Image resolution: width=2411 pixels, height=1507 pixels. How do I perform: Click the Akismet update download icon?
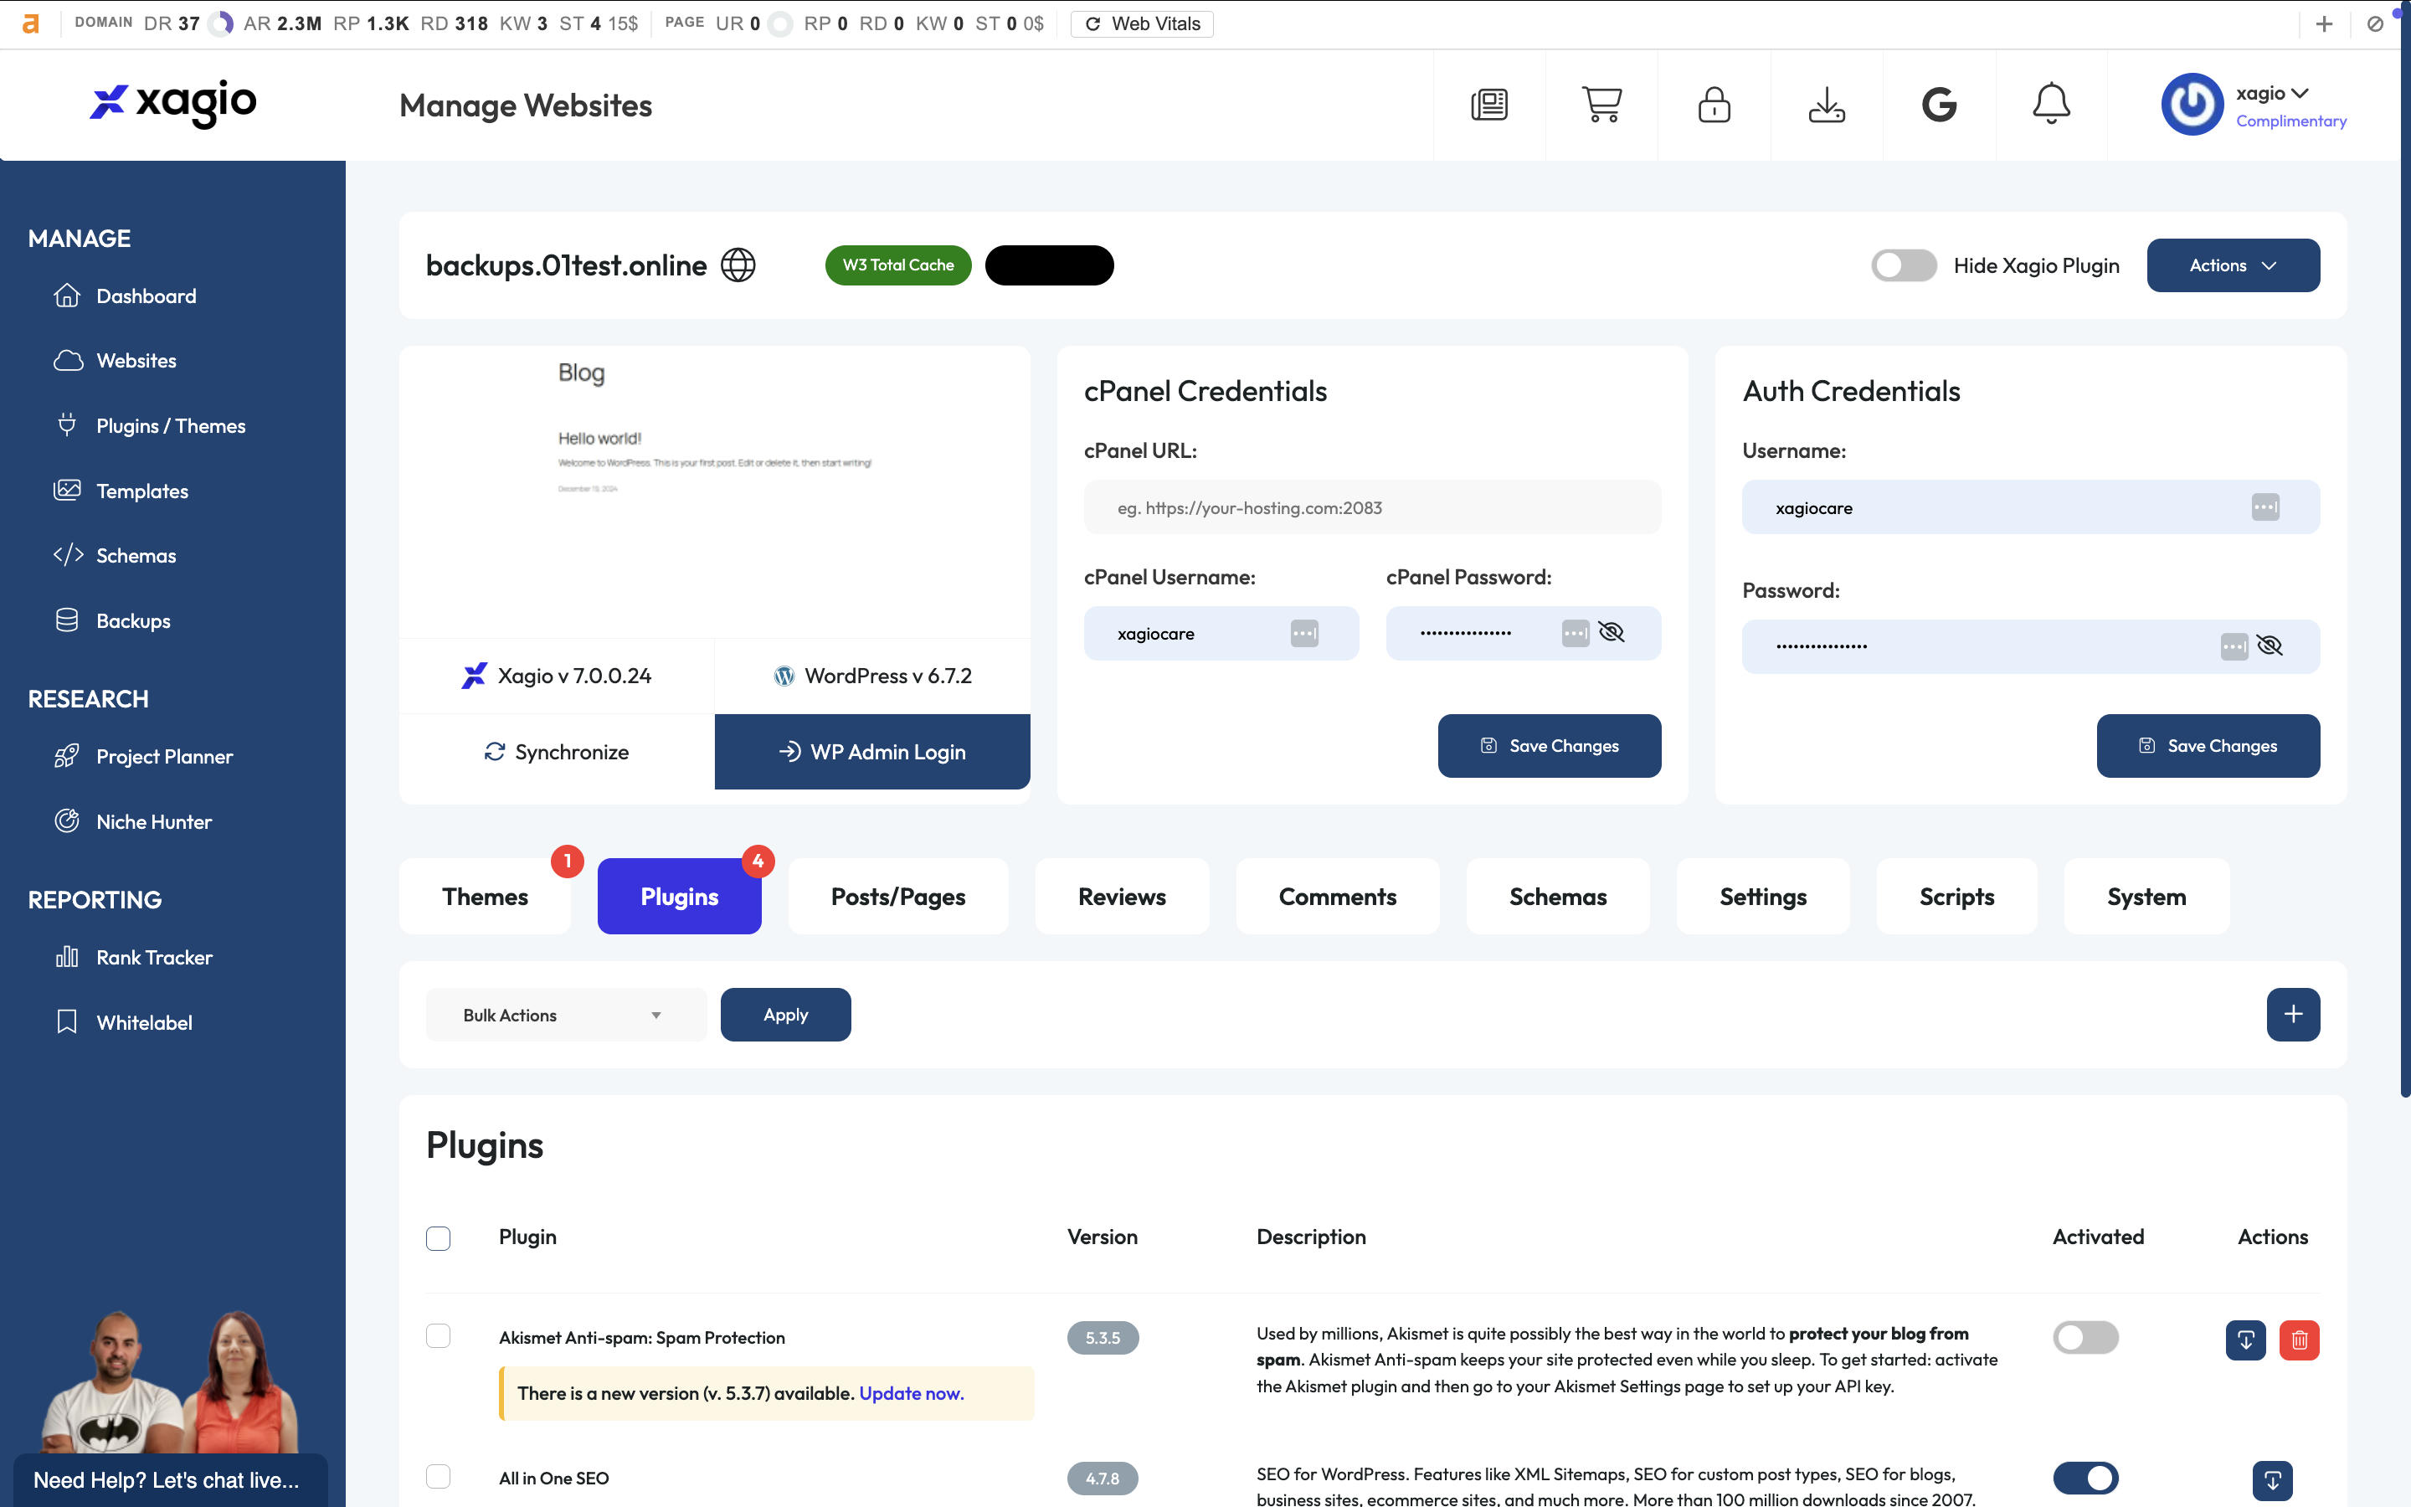pyautogui.click(x=2245, y=1340)
